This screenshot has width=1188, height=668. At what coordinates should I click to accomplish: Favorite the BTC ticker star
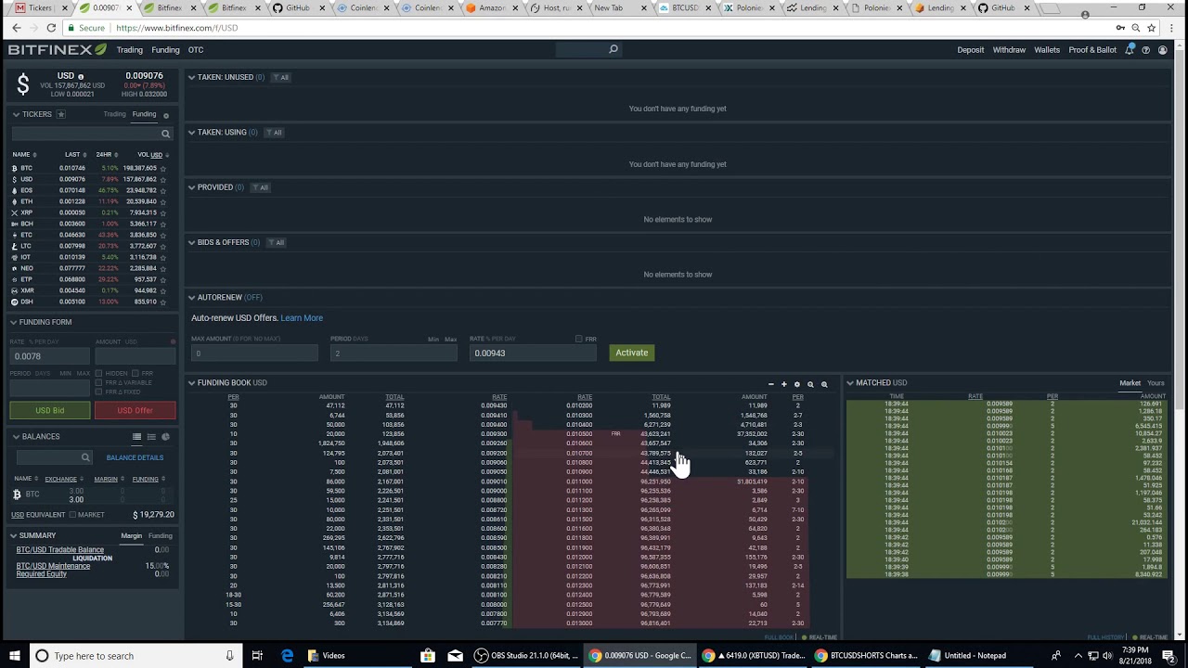(163, 168)
